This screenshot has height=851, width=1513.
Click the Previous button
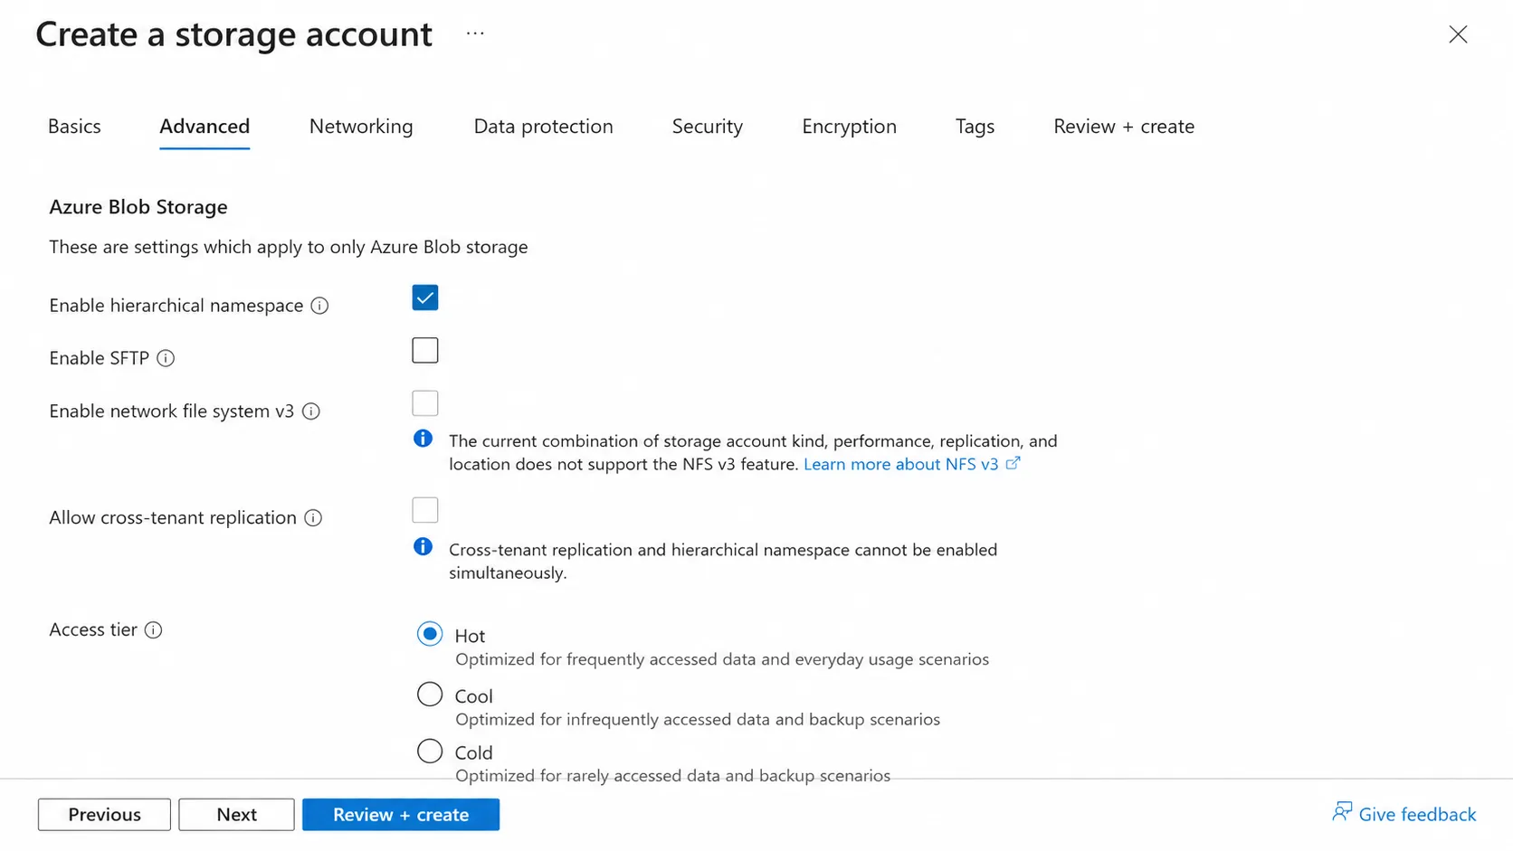point(104,815)
